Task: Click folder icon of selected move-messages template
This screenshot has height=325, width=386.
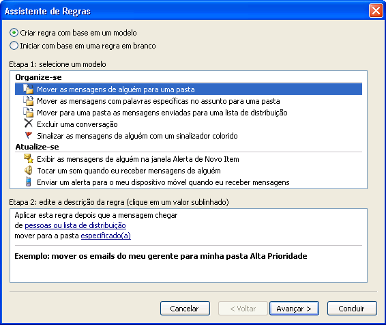Action: pyautogui.click(x=29, y=89)
